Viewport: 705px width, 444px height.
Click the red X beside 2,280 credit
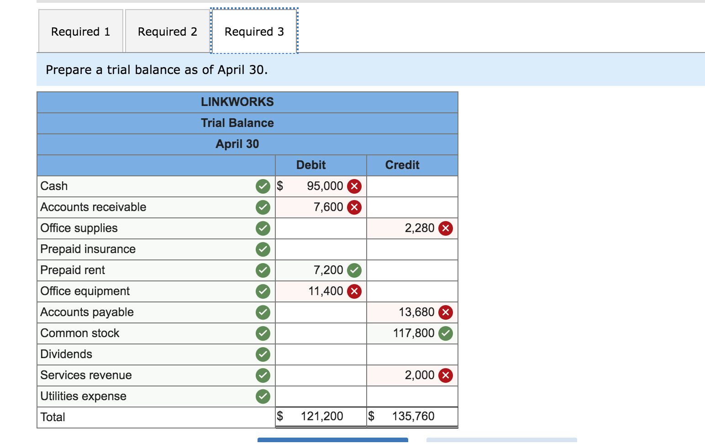[446, 228]
